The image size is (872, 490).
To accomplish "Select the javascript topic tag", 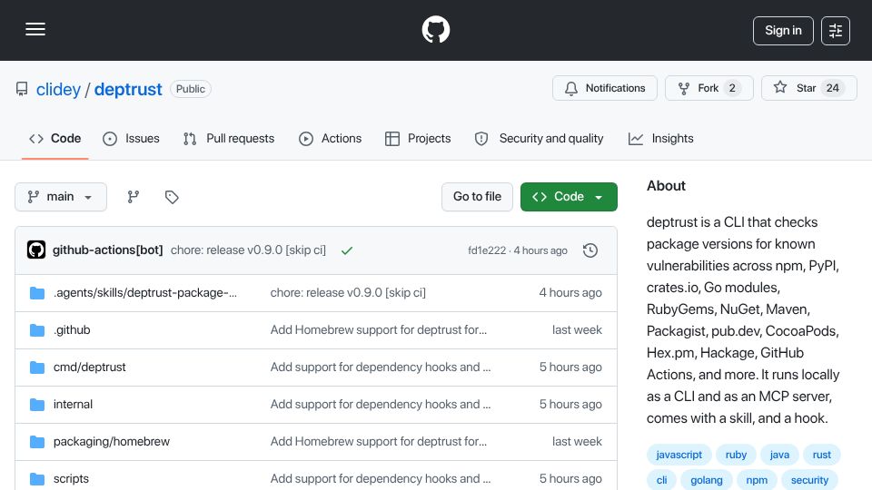I will (679, 455).
